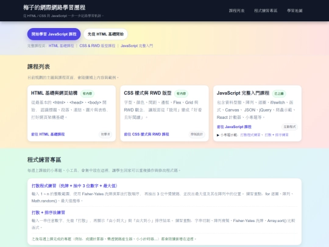The image size is (329, 247).
Task: Click the description mentioning Fisher-Yates 洗牌演算法
Action: (x=163, y=198)
